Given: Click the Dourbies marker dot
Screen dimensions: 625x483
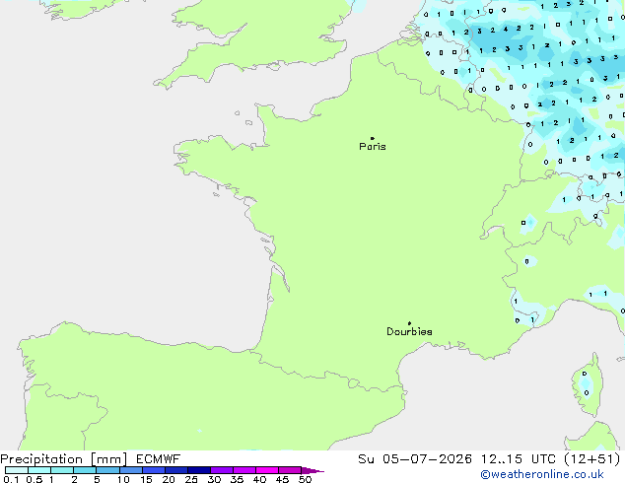Looking at the screenshot, I should 409,323.
